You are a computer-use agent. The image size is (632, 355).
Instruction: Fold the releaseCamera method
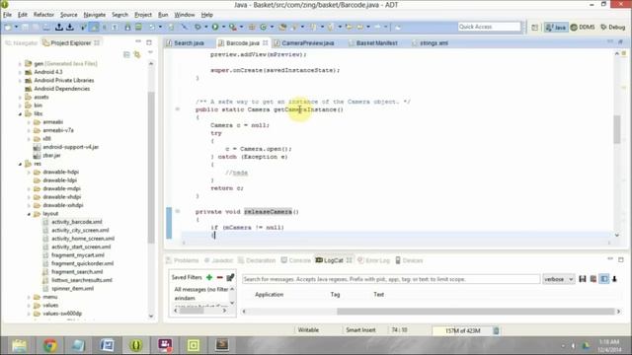point(178,211)
